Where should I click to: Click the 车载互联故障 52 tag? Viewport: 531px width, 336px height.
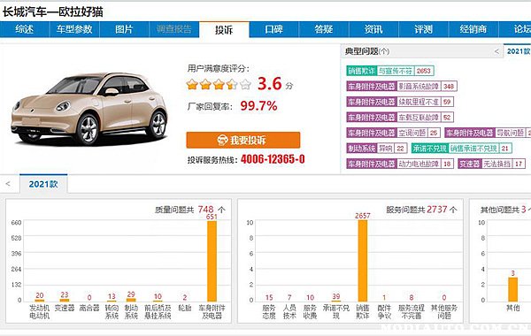[x=400, y=118]
